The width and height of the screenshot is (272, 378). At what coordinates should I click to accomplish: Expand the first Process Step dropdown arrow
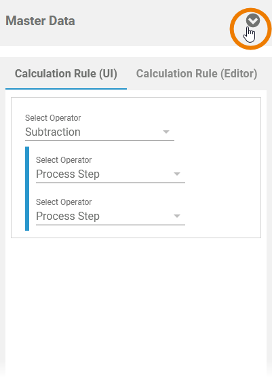coord(177,174)
